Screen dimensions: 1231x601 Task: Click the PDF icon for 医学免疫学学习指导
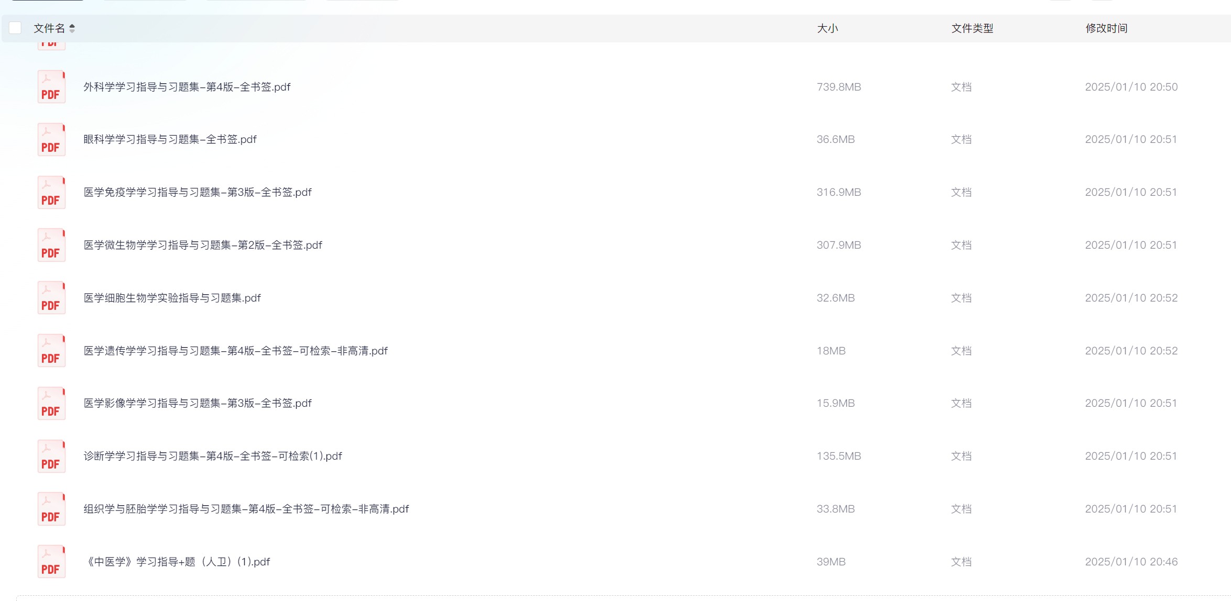(x=51, y=192)
